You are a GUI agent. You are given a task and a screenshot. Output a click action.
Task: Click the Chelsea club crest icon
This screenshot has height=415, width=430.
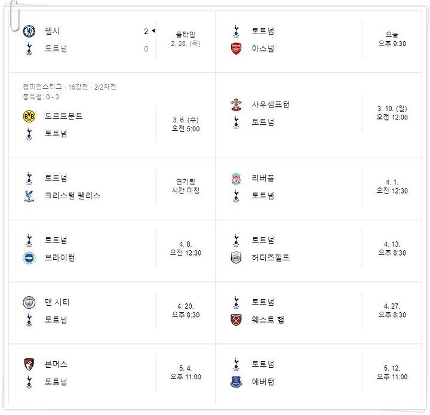pos(29,31)
